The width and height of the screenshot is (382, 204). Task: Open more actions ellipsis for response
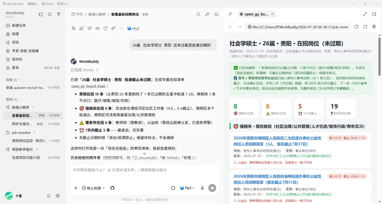click(x=121, y=29)
